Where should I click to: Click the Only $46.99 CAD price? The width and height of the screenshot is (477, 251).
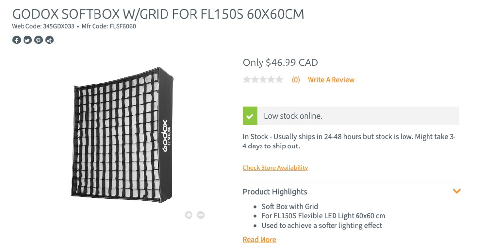click(280, 63)
